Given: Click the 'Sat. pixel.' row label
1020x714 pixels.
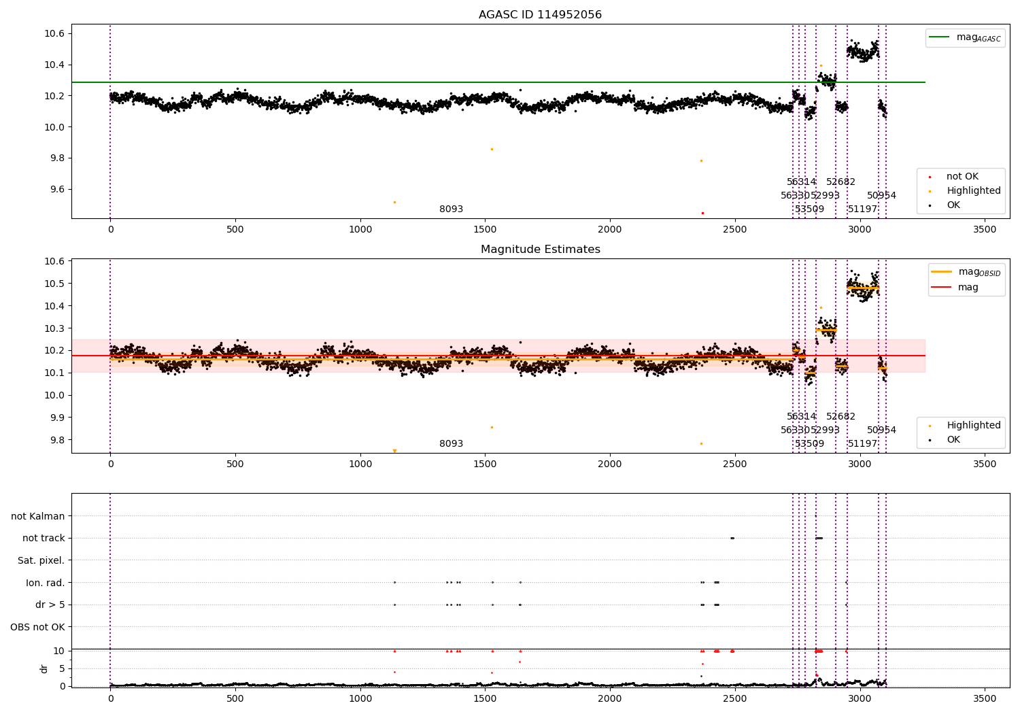Looking at the screenshot, I should (41, 561).
